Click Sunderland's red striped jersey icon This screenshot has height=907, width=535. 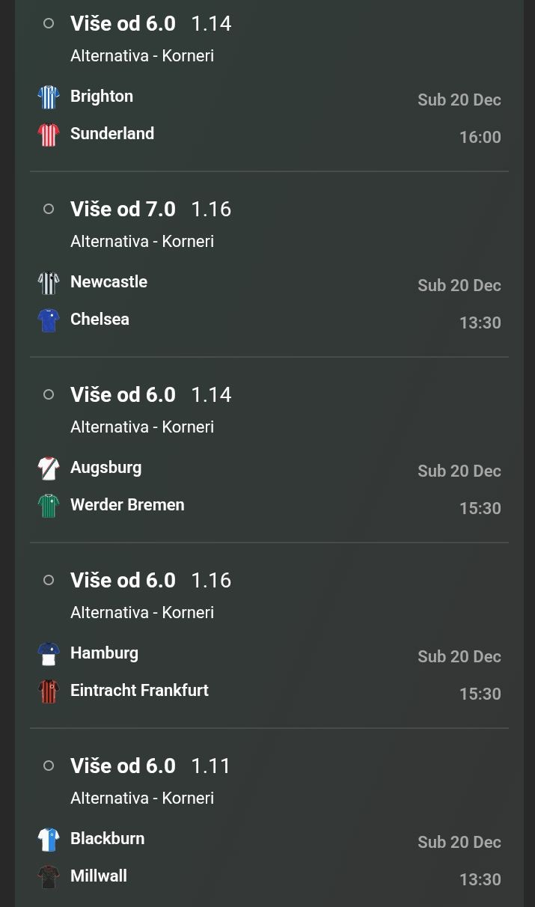[49, 135]
